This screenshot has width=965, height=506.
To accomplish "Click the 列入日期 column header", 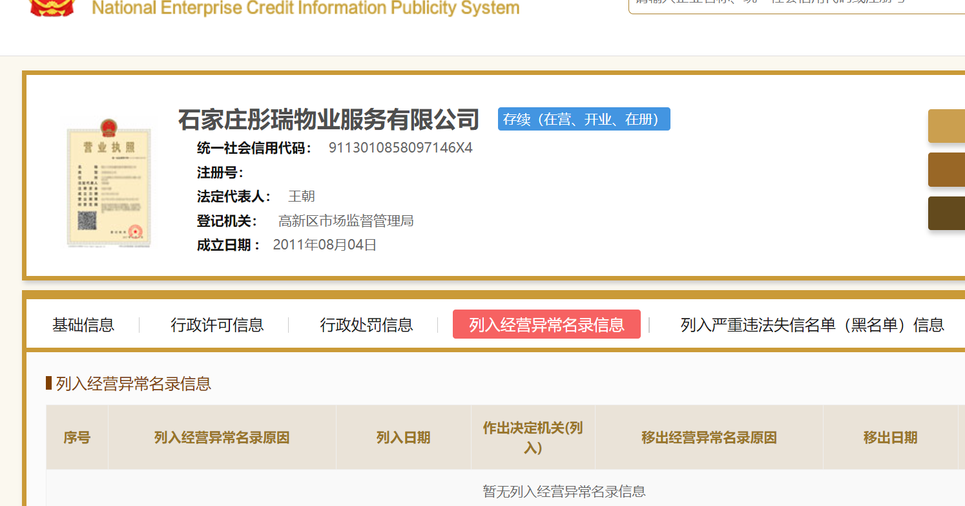I will tap(404, 437).
